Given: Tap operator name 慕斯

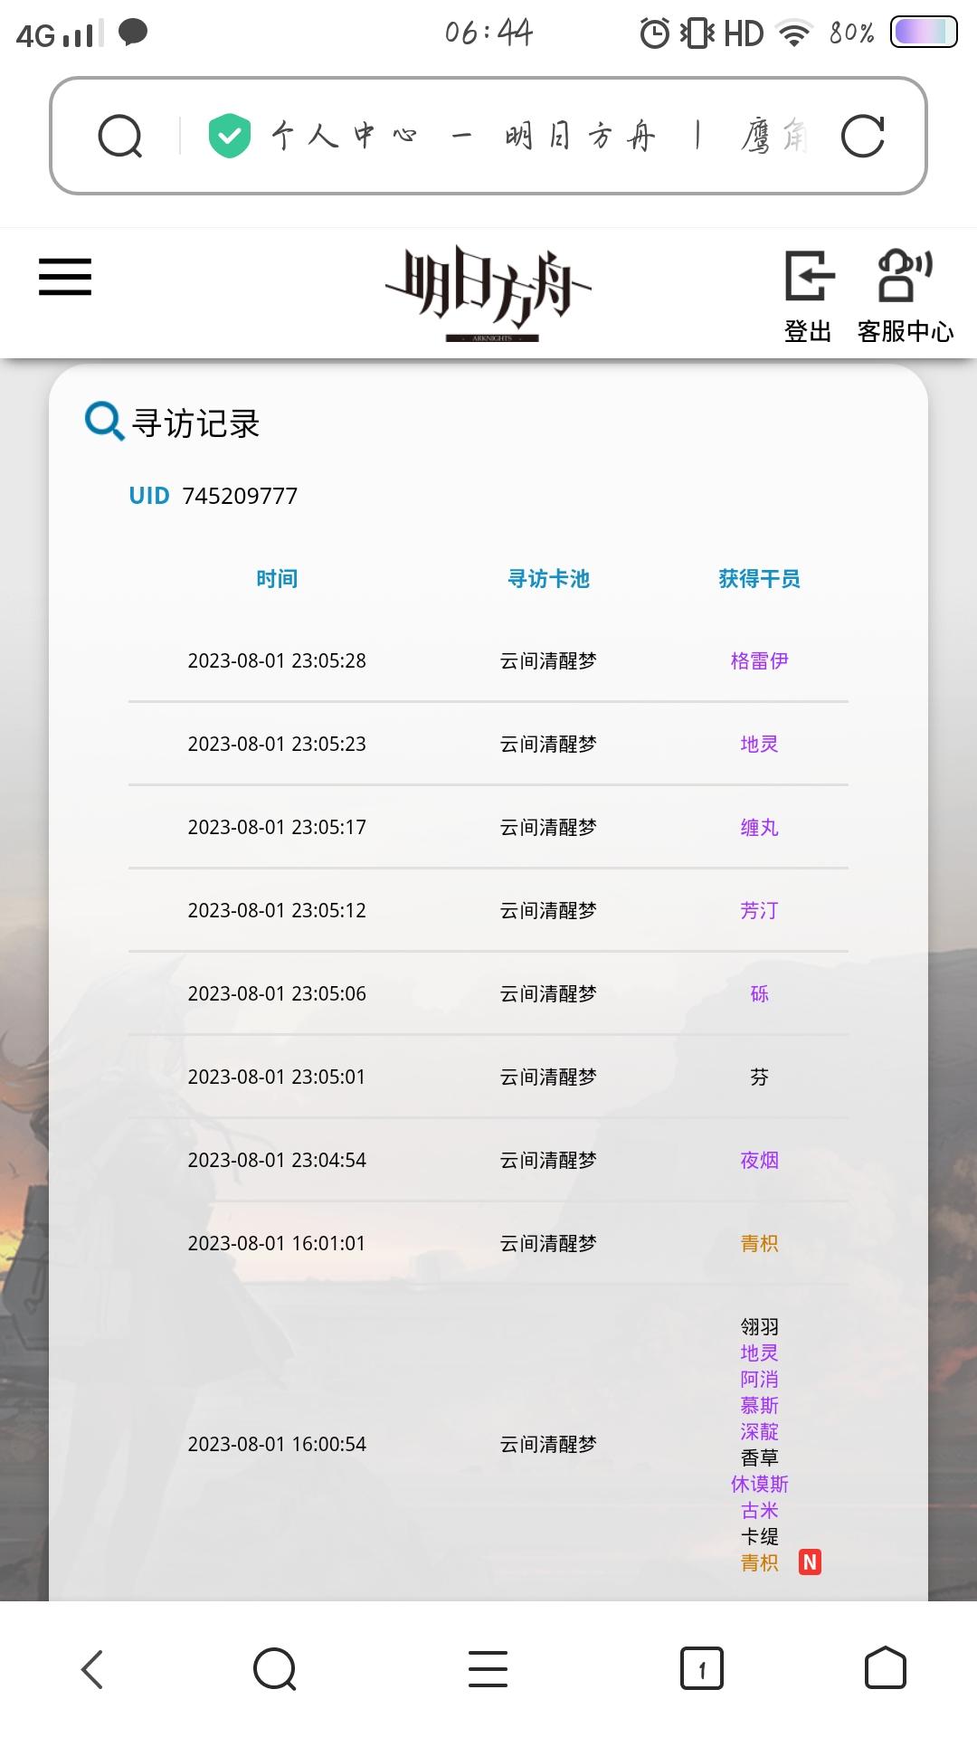Looking at the screenshot, I should pos(760,1406).
